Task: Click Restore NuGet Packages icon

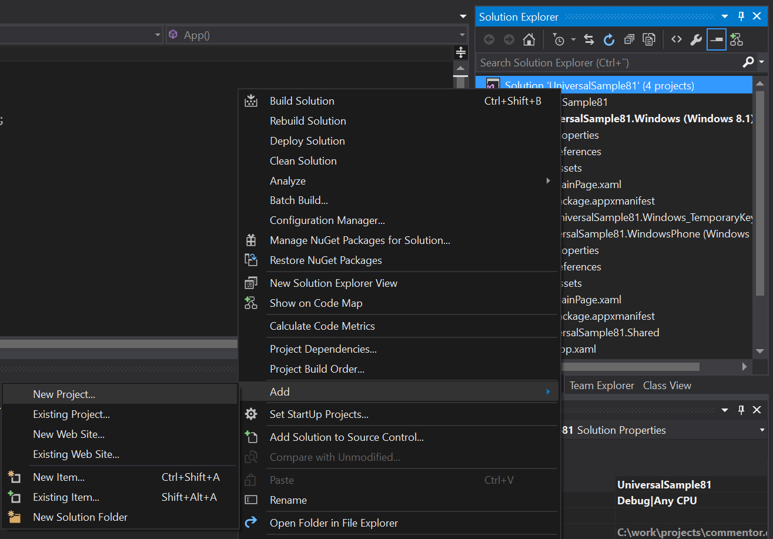Action: pyautogui.click(x=251, y=260)
